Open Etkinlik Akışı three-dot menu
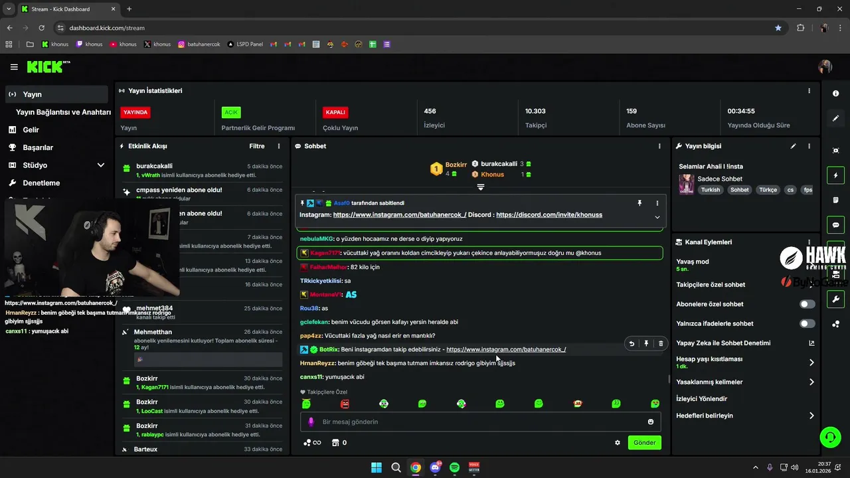Screen dimensions: 850x478 (x=279, y=146)
